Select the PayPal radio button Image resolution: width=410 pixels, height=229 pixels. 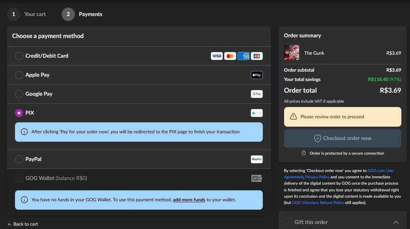pos(19,159)
